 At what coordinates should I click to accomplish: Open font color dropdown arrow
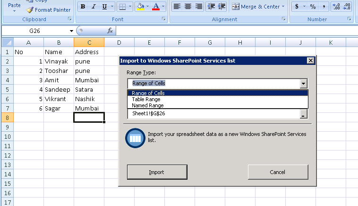point(163,7)
